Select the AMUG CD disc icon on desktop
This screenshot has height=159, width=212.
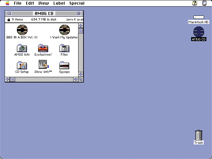(x=199, y=32)
